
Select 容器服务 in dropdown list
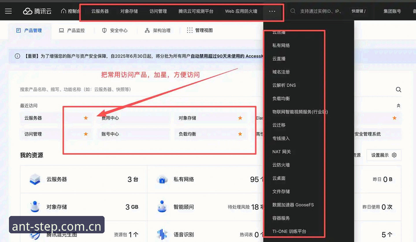(281, 218)
